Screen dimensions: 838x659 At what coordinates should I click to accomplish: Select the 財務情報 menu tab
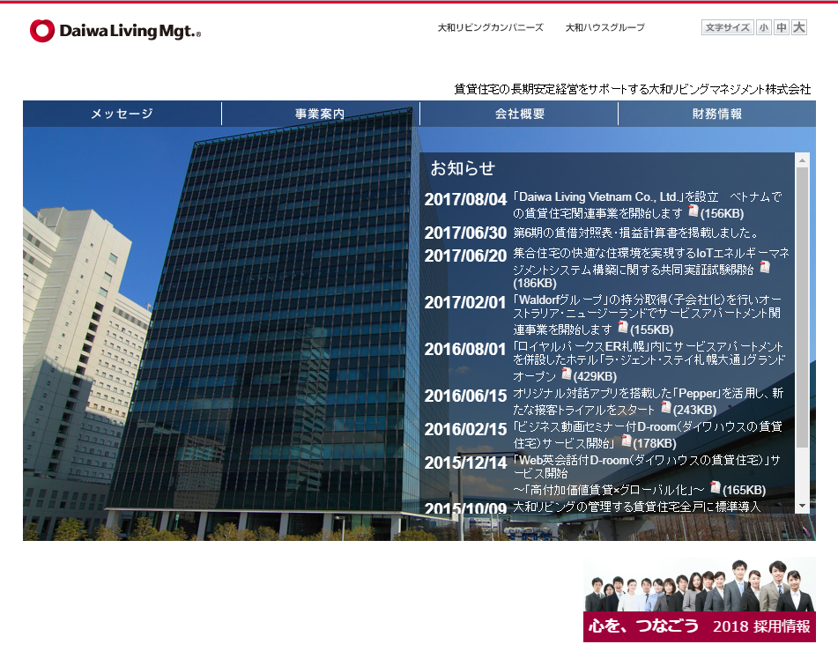tap(716, 114)
